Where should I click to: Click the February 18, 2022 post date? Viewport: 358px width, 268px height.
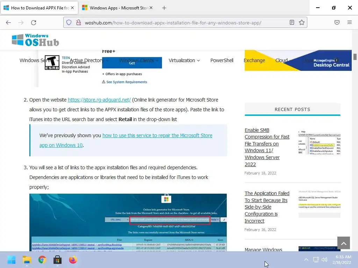click(x=260, y=173)
